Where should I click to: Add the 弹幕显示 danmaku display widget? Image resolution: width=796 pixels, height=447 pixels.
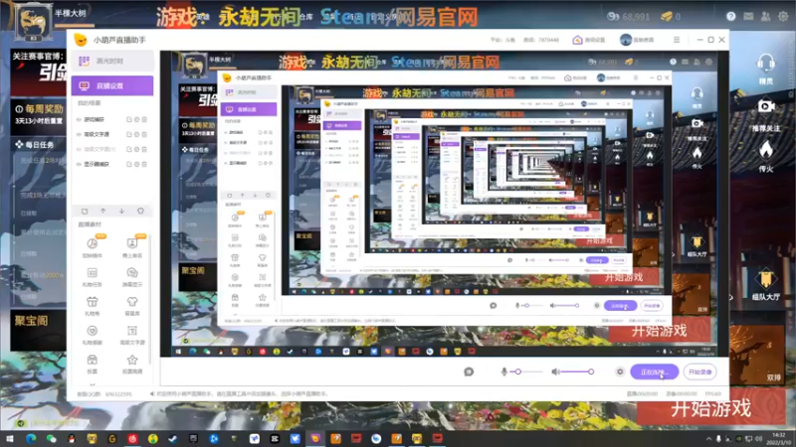pos(132,277)
